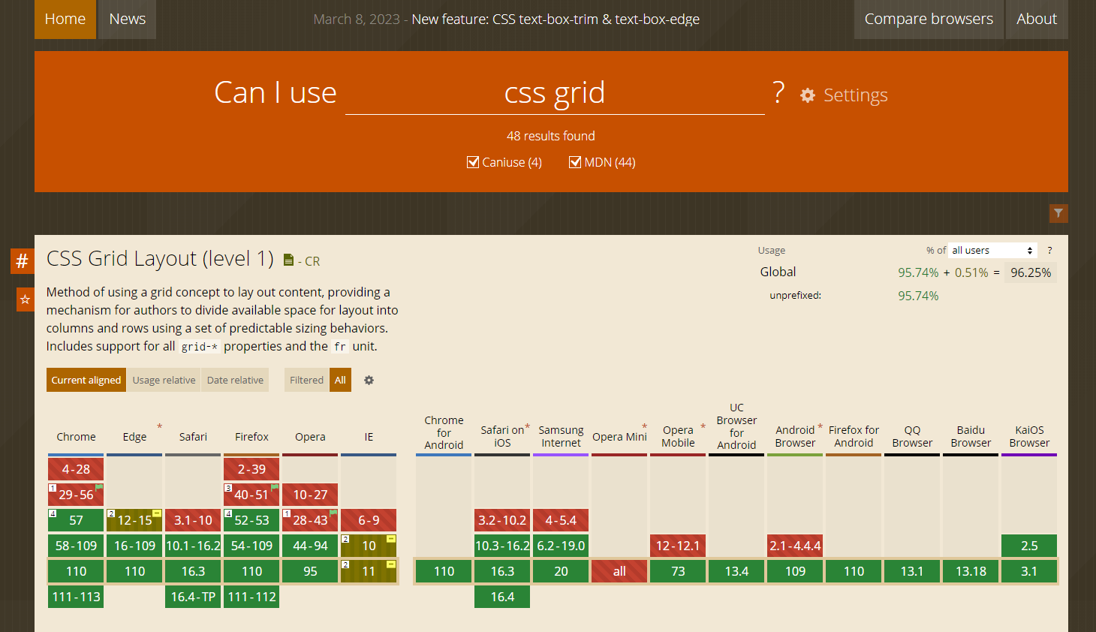
Task: Toggle the Caniuse (4) checkbox
Action: pyautogui.click(x=473, y=162)
